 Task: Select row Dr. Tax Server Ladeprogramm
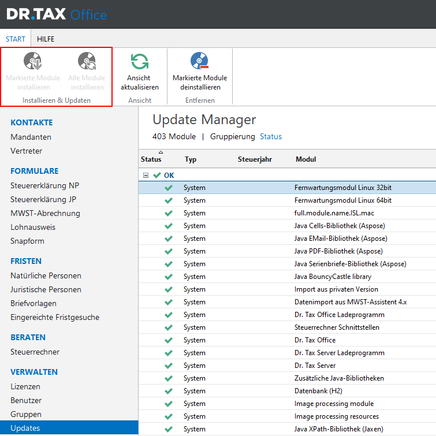pyautogui.click(x=287, y=353)
